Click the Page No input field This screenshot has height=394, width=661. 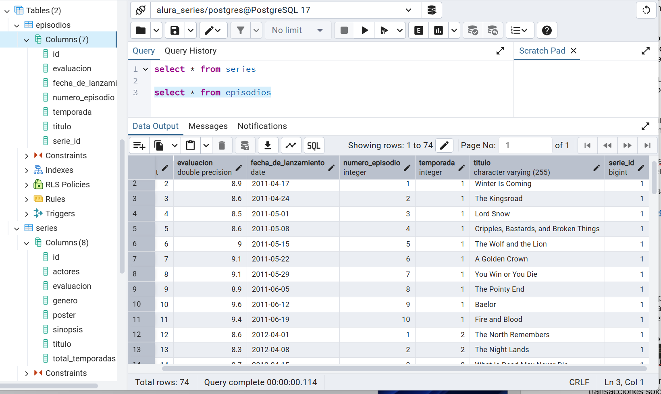click(525, 145)
